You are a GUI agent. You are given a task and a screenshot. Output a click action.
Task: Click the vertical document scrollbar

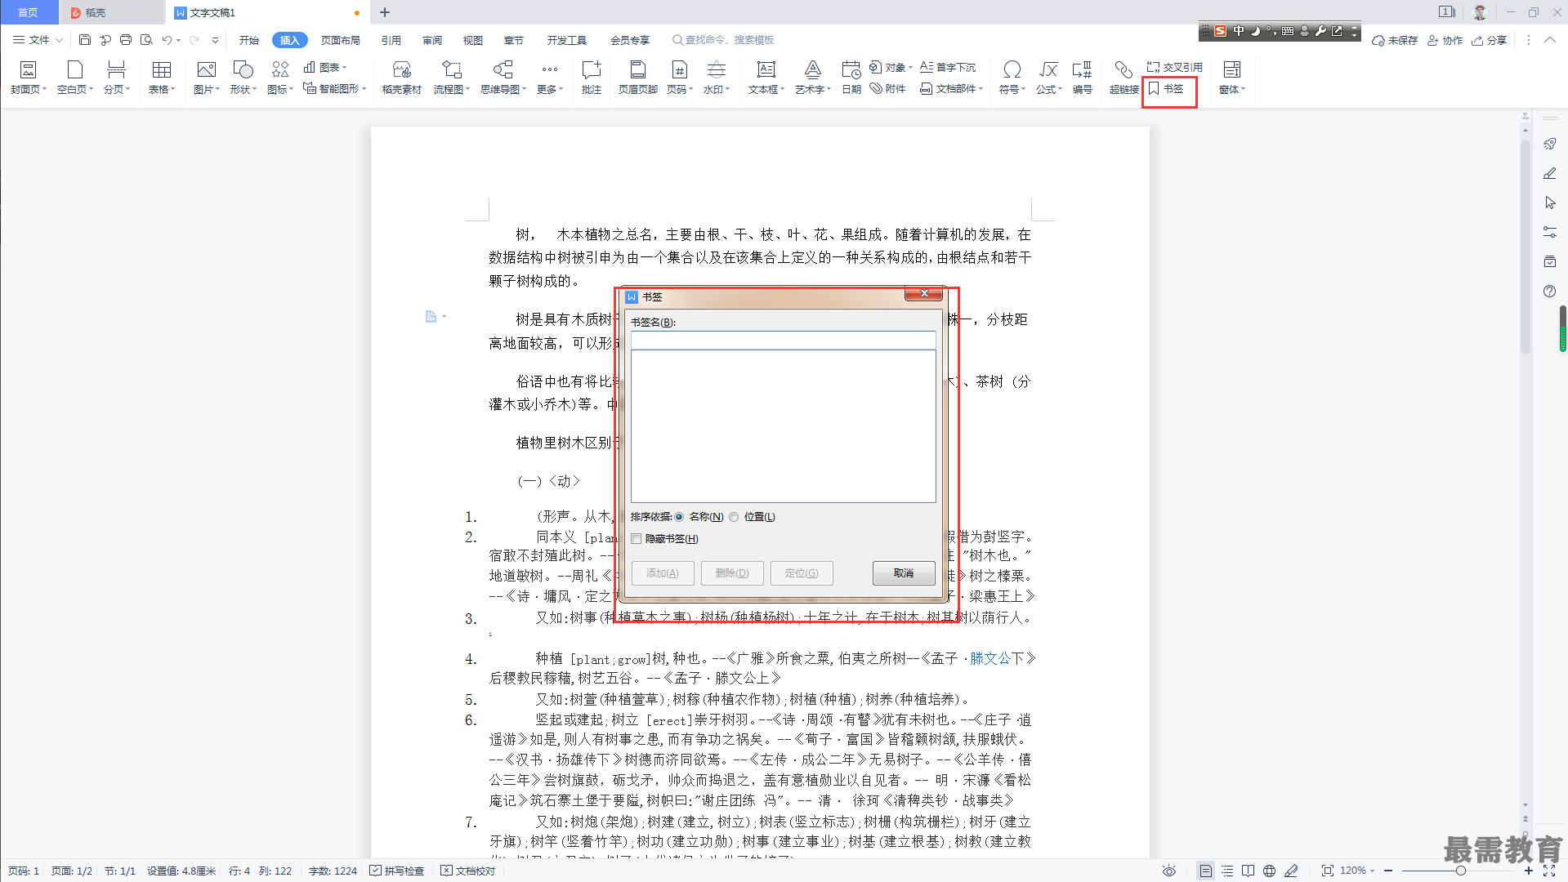tap(1525, 245)
